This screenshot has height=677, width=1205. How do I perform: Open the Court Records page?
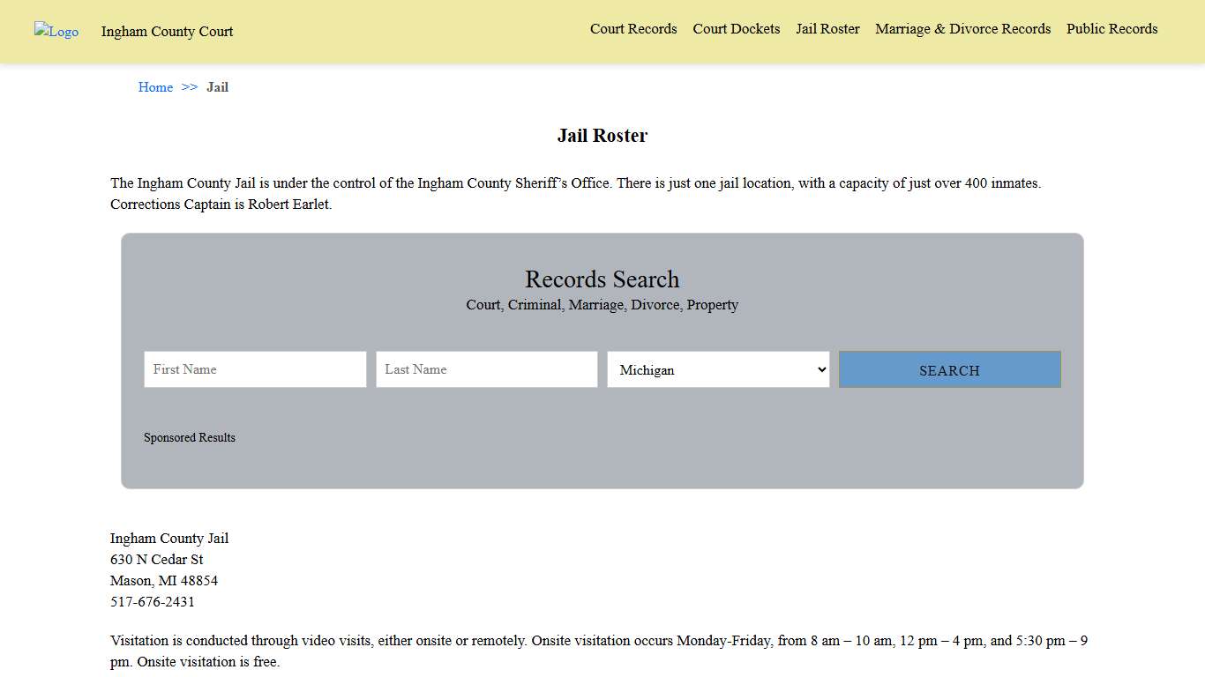click(633, 29)
